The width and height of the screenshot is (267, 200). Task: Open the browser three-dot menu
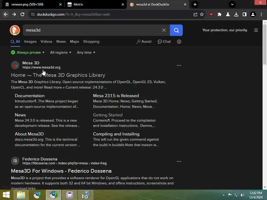(261, 15)
